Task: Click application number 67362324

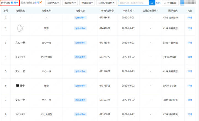Action: click(x=105, y=100)
